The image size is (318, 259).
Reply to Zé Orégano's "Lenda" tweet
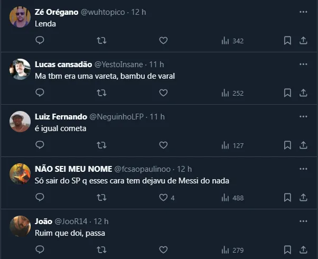pos(40,40)
